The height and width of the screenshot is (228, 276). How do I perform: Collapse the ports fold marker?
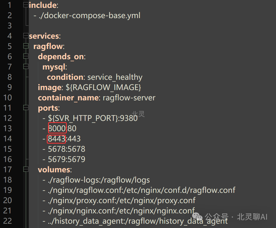pos(26,108)
